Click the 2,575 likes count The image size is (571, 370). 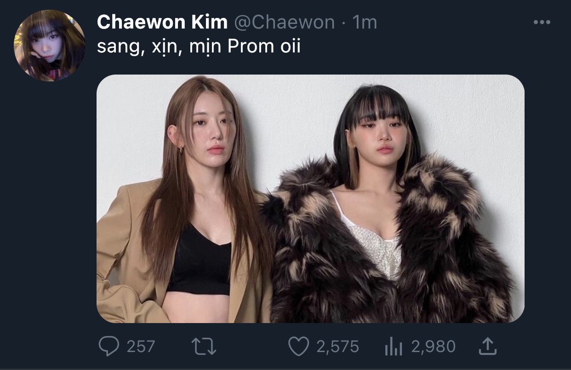point(337,347)
